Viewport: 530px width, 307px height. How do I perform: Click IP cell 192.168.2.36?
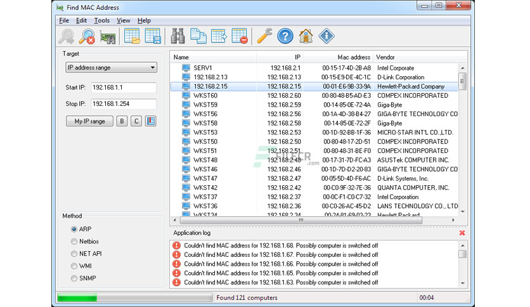(284, 206)
